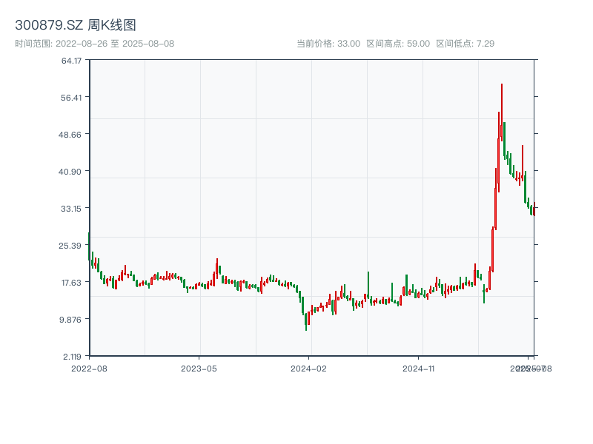
Task: Click the y-axis label 40.90
Action: (70, 172)
